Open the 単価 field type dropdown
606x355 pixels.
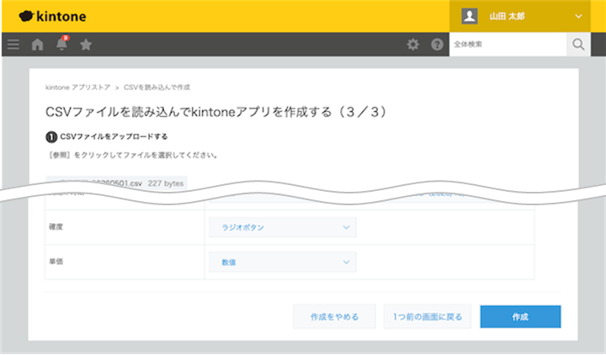point(283,262)
